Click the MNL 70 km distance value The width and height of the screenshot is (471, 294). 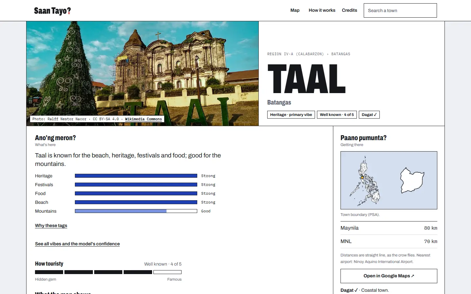tap(430, 241)
